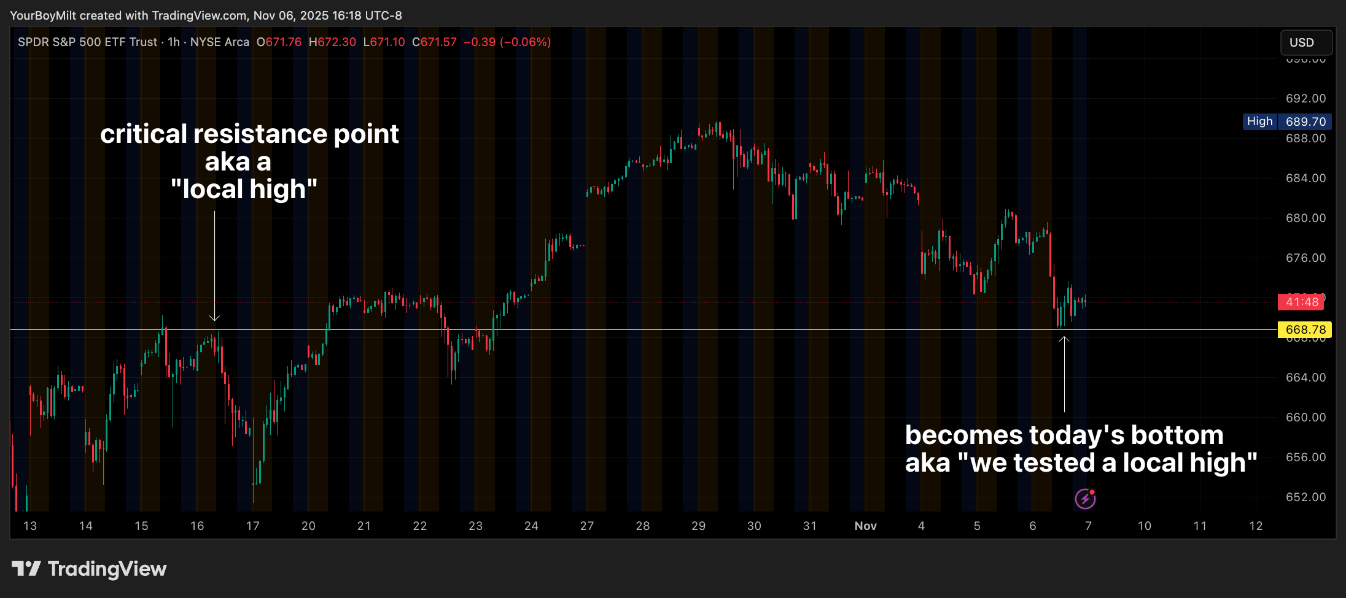This screenshot has height=598, width=1346.
Task: Click the 652.00 price scale label
Action: tap(1306, 497)
